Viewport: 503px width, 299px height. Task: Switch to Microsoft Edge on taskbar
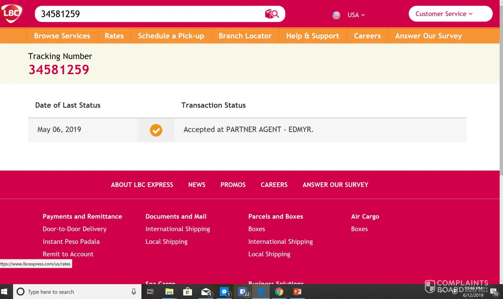(x=261, y=292)
